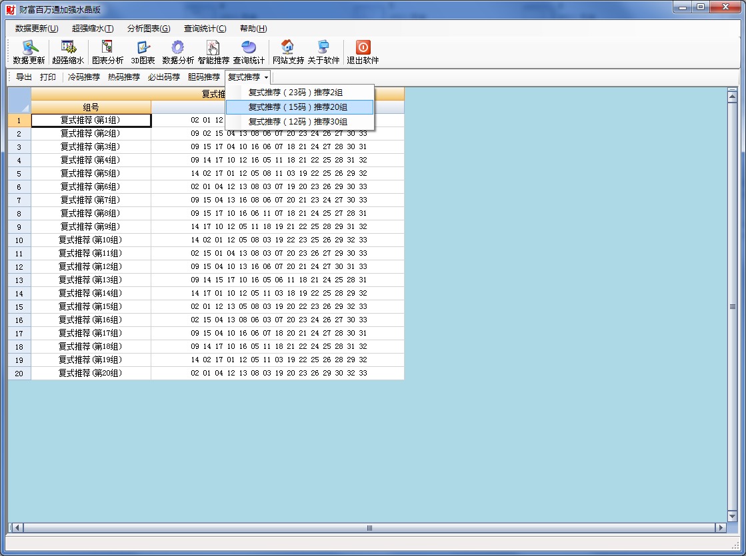Expand the 复式推荐 dropdown arrow
The width and height of the screenshot is (746, 556).
pyautogui.click(x=266, y=77)
